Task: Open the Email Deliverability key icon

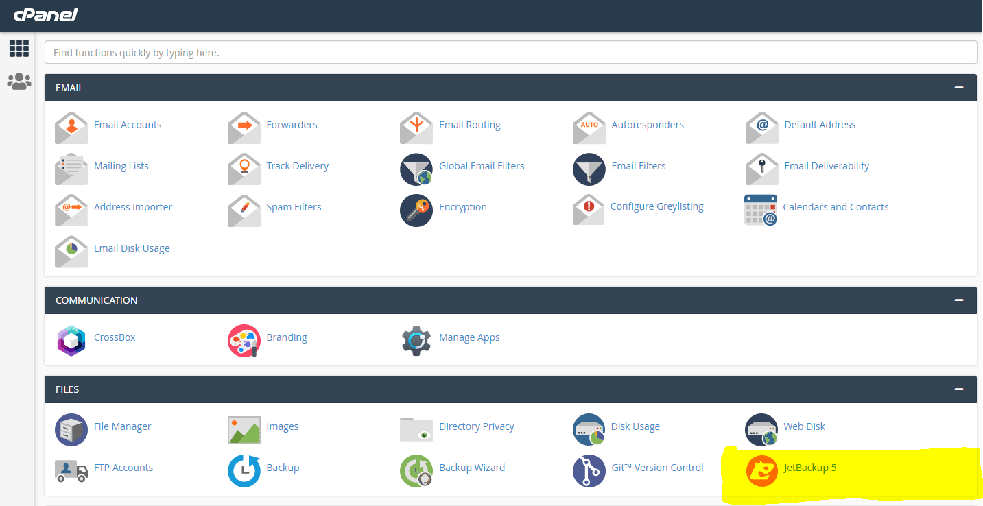Action: coord(762,169)
